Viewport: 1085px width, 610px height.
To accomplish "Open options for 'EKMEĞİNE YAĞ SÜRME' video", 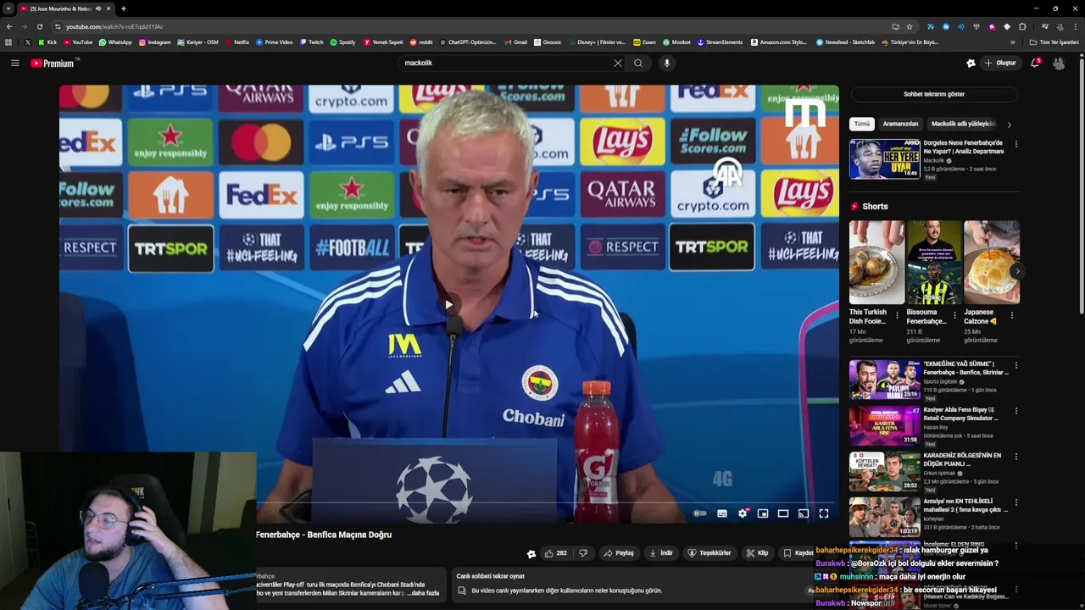I will 1015,365.
